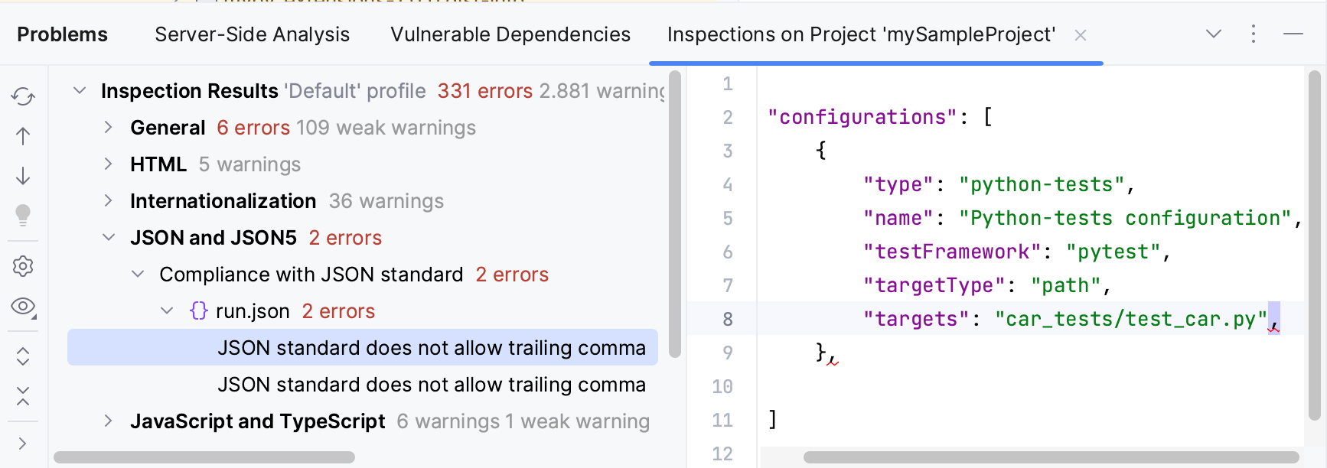The width and height of the screenshot is (1327, 468).
Task: Open inspection settings gear icon
Action: pyautogui.click(x=23, y=266)
